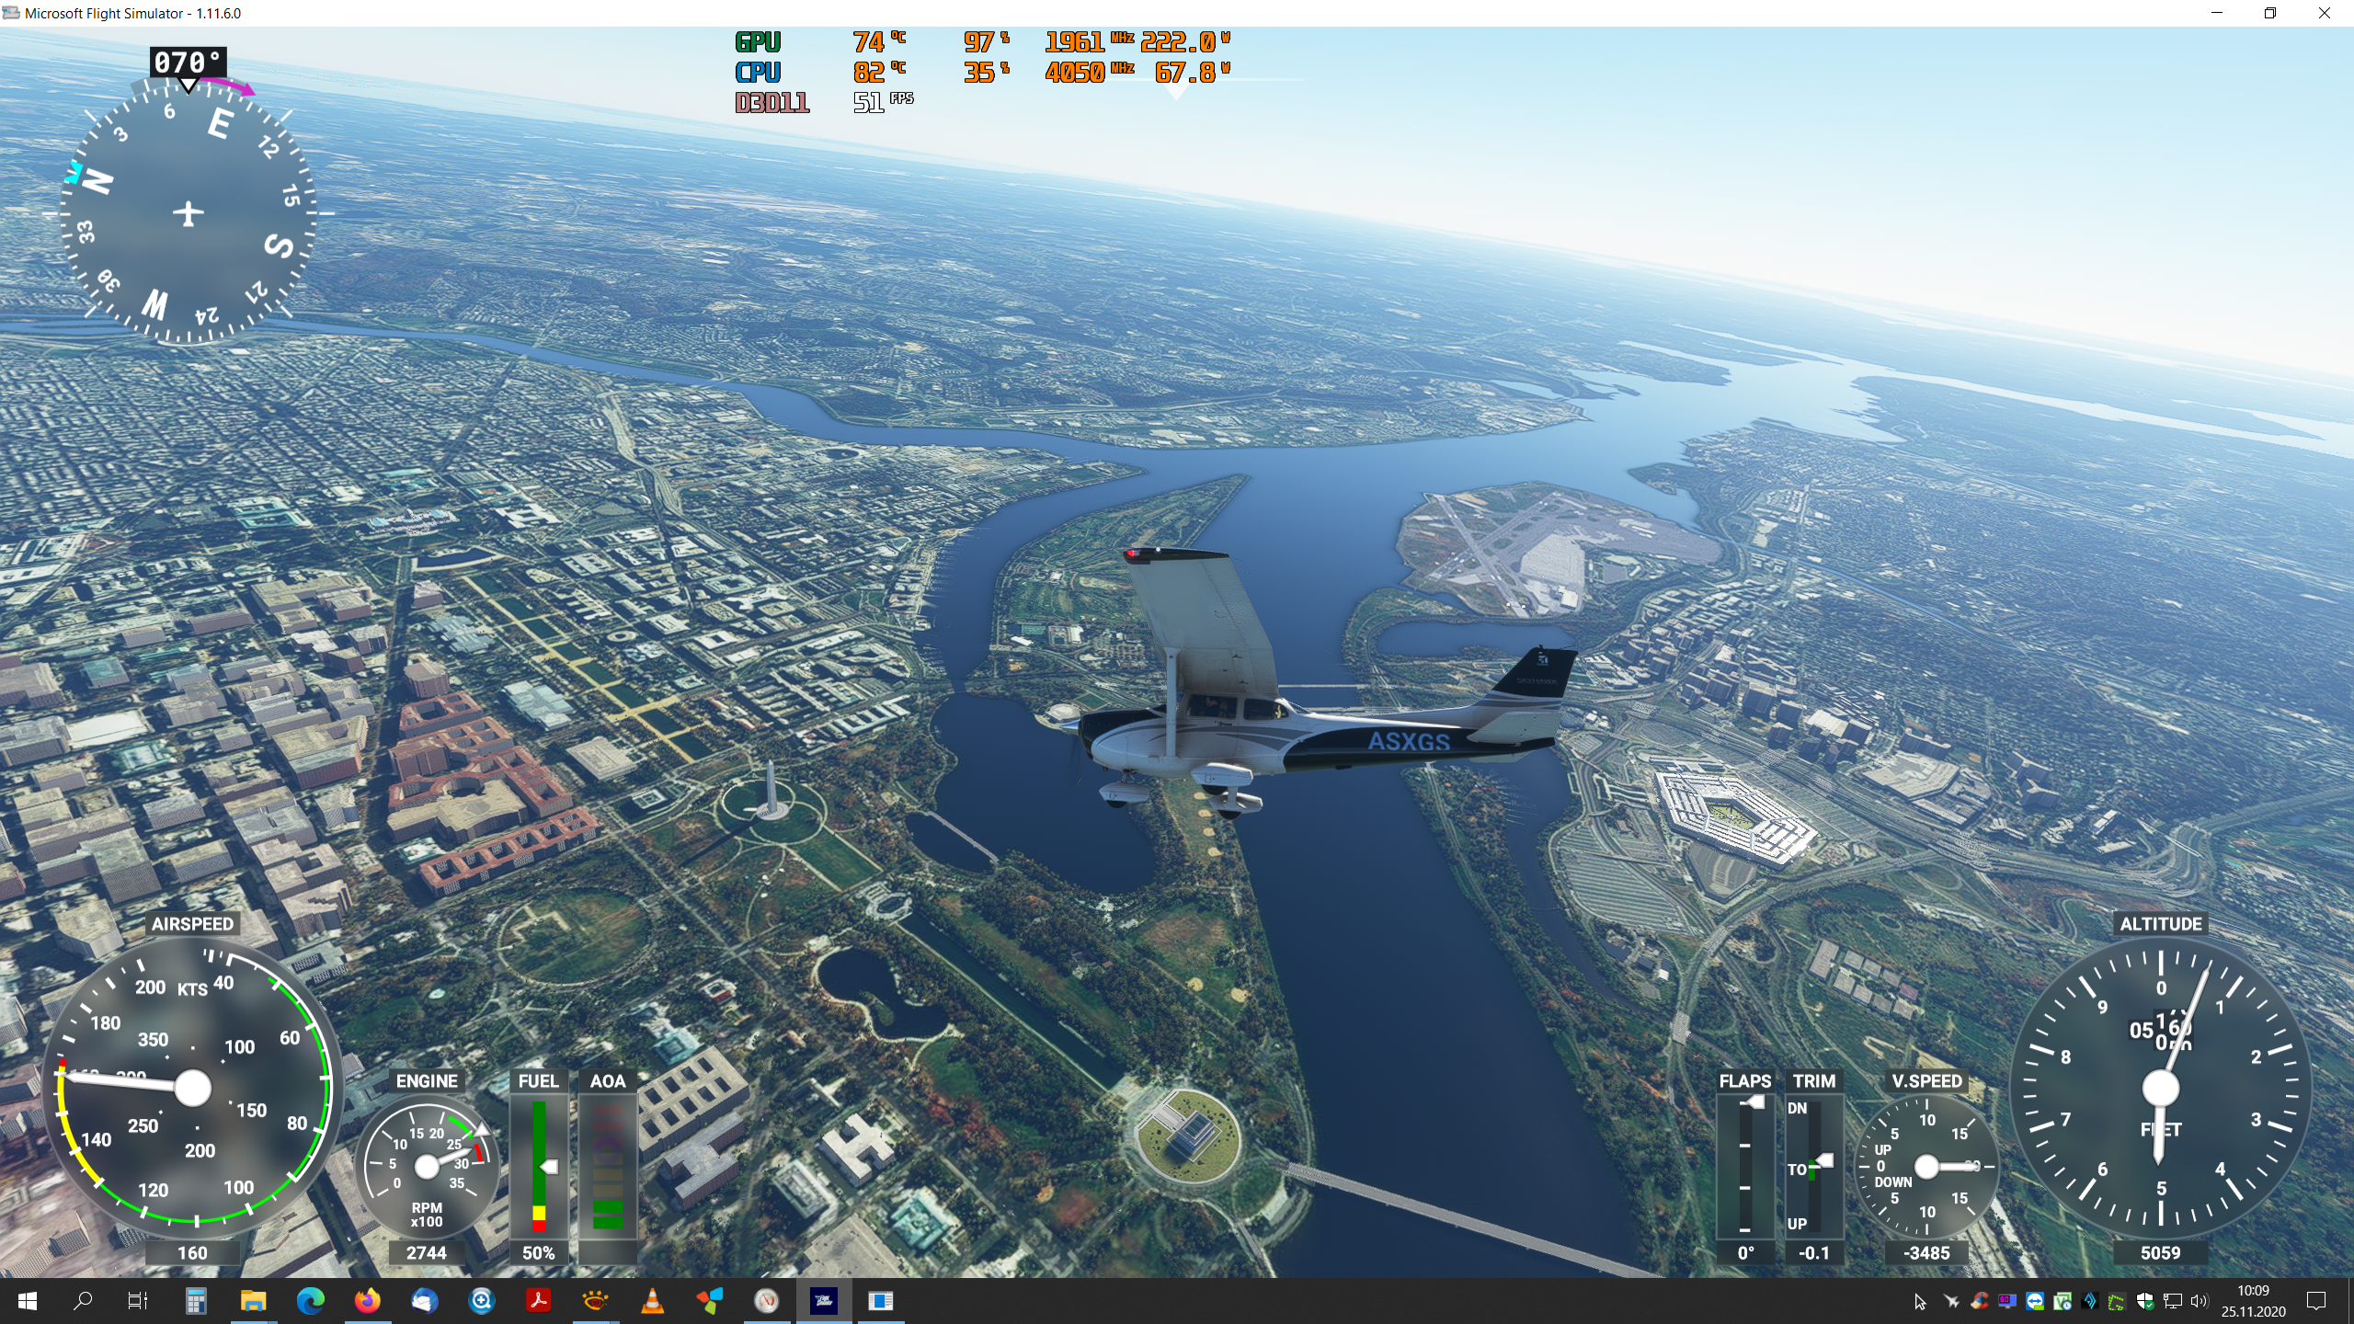Open Task View on the taskbar
The height and width of the screenshot is (1324, 2354).
pyautogui.click(x=138, y=1301)
